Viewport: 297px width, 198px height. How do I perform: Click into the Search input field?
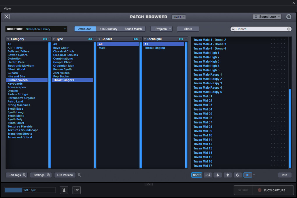pos(261,29)
